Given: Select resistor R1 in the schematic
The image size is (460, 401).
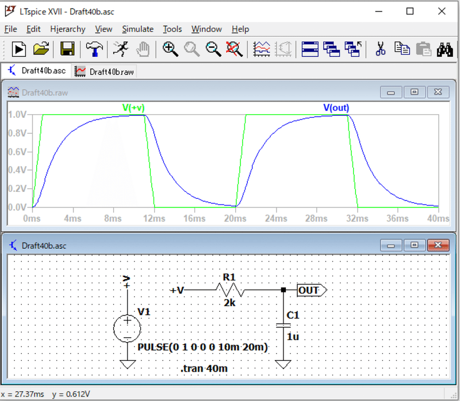Looking at the screenshot, I should click(230, 290).
